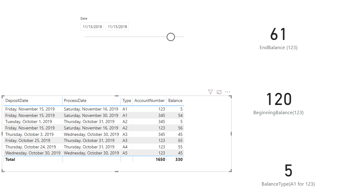Click the total Balance value 330
This screenshot has width=337, height=192.
(x=179, y=160)
